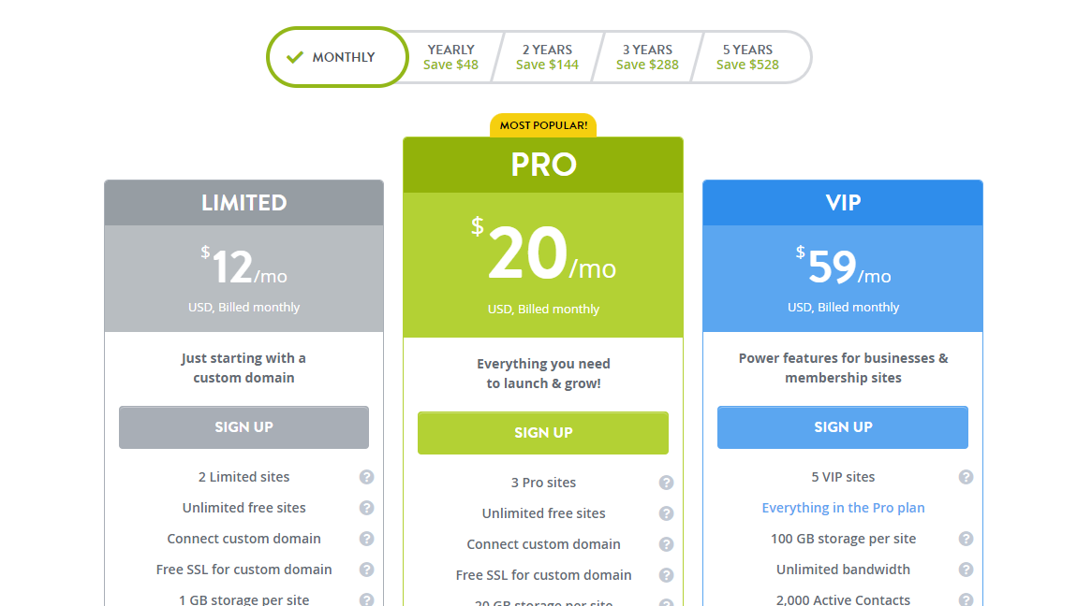1077x606 pixels.
Task: Select the 2 Years tab
Action: tap(547, 57)
